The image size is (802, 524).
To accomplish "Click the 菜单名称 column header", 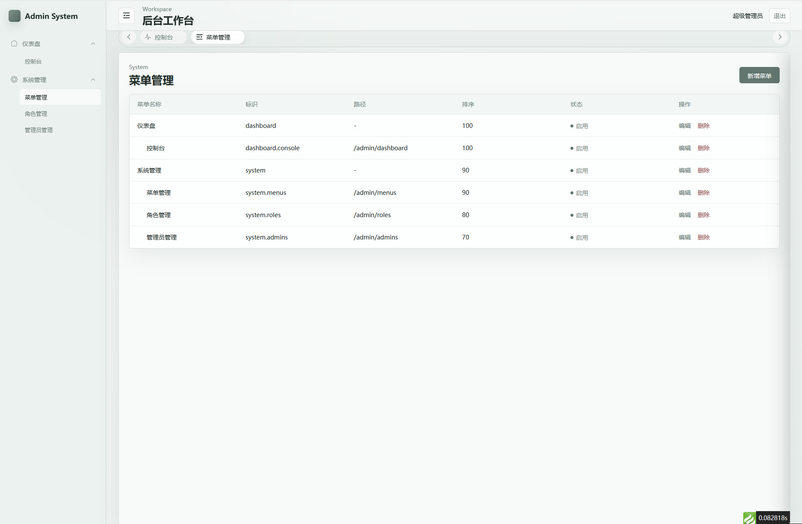I will (149, 104).
